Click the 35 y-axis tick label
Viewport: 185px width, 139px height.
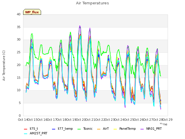pos(18,27)
